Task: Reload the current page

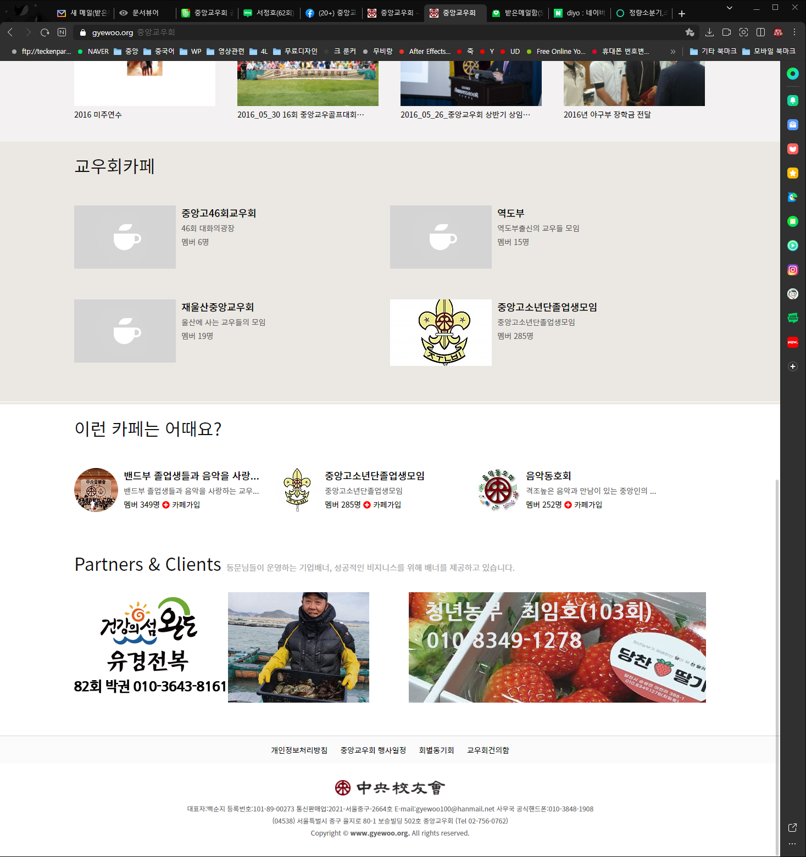Action: point(45,32)
